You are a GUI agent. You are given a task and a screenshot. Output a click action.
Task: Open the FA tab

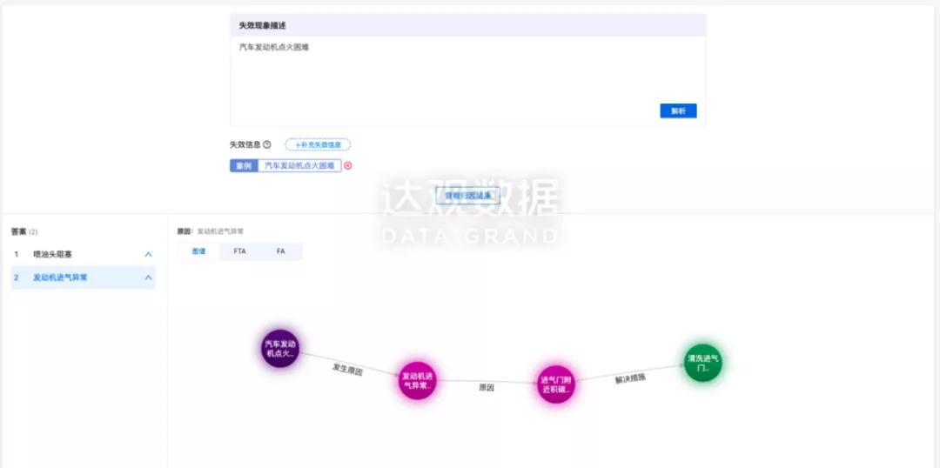point(280,251)
